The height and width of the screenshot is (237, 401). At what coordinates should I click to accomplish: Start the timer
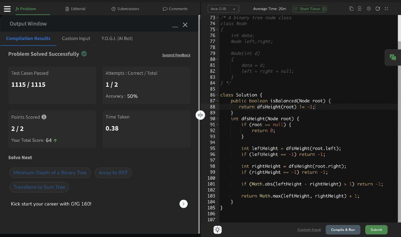[x=309, y=8]
